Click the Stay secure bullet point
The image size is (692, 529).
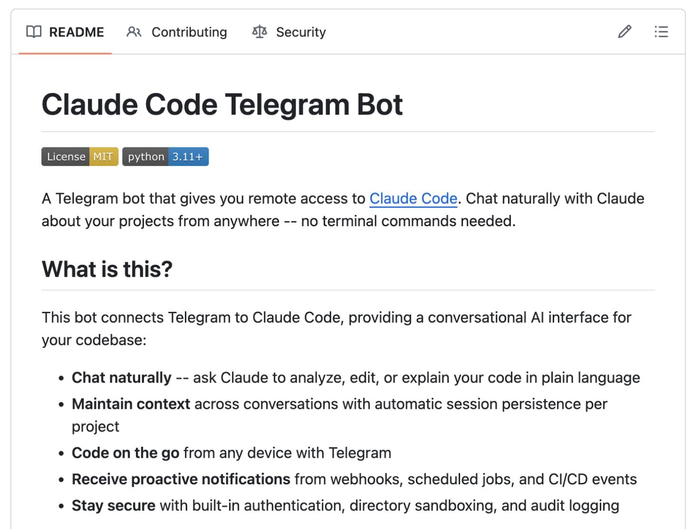[114, 505]
